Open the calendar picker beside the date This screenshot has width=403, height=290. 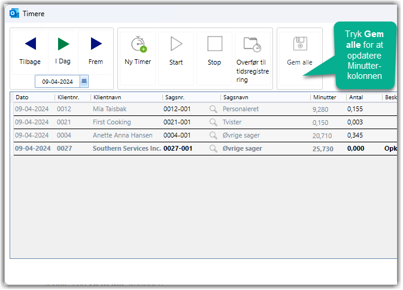[84, 81]
